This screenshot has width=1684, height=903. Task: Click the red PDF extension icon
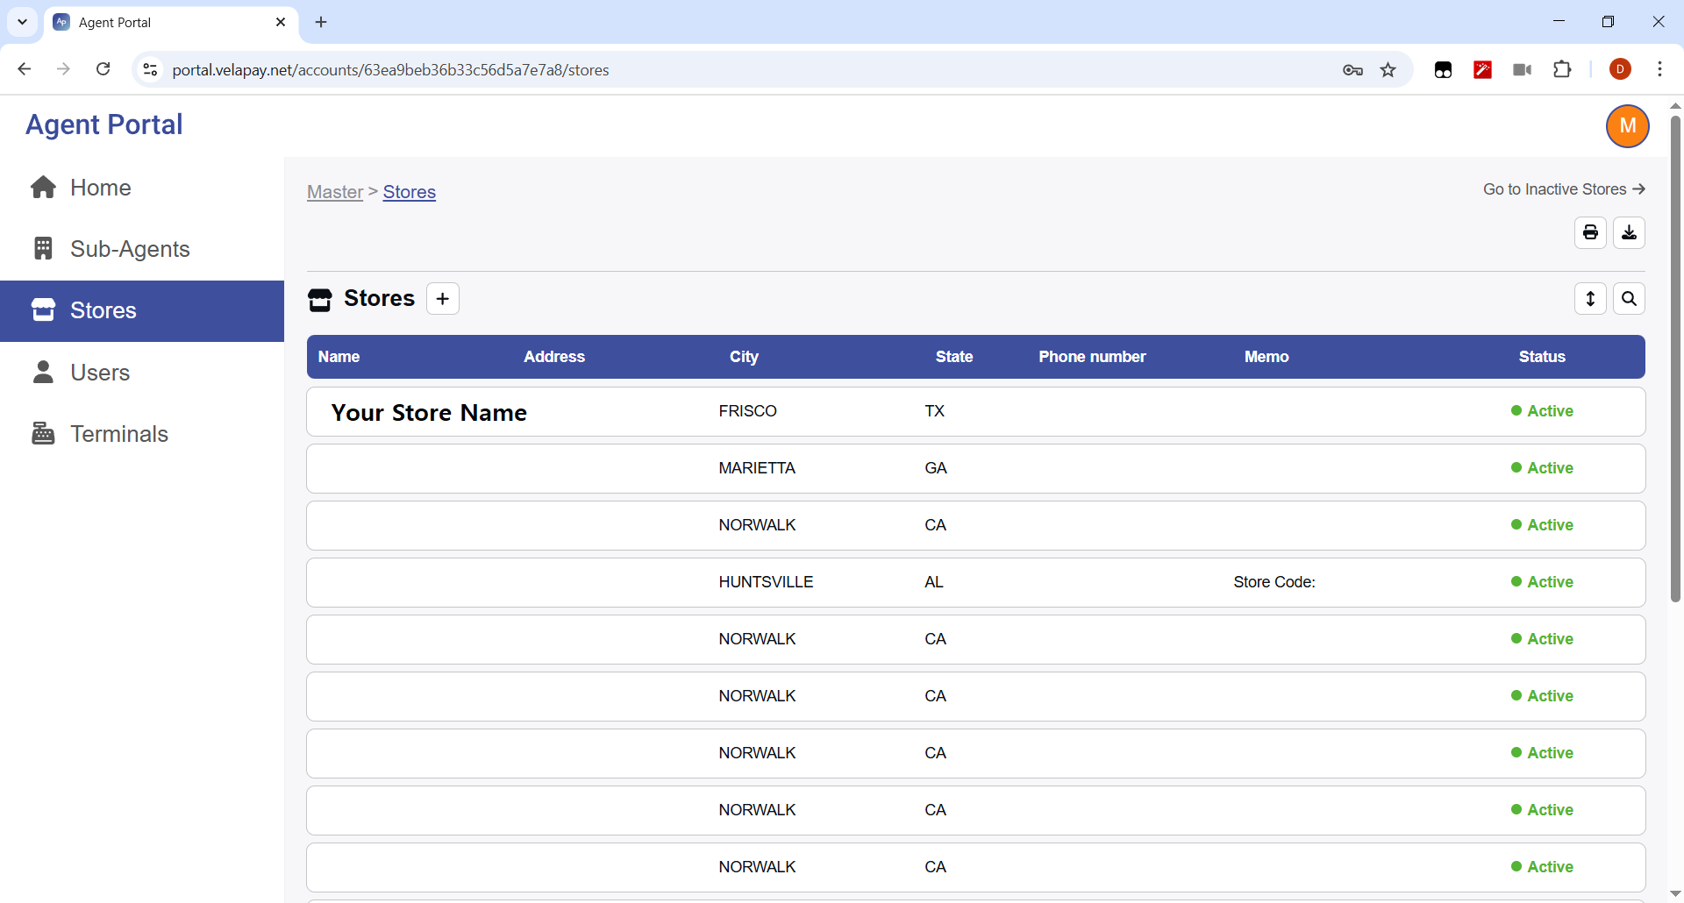coord(1482,70)
